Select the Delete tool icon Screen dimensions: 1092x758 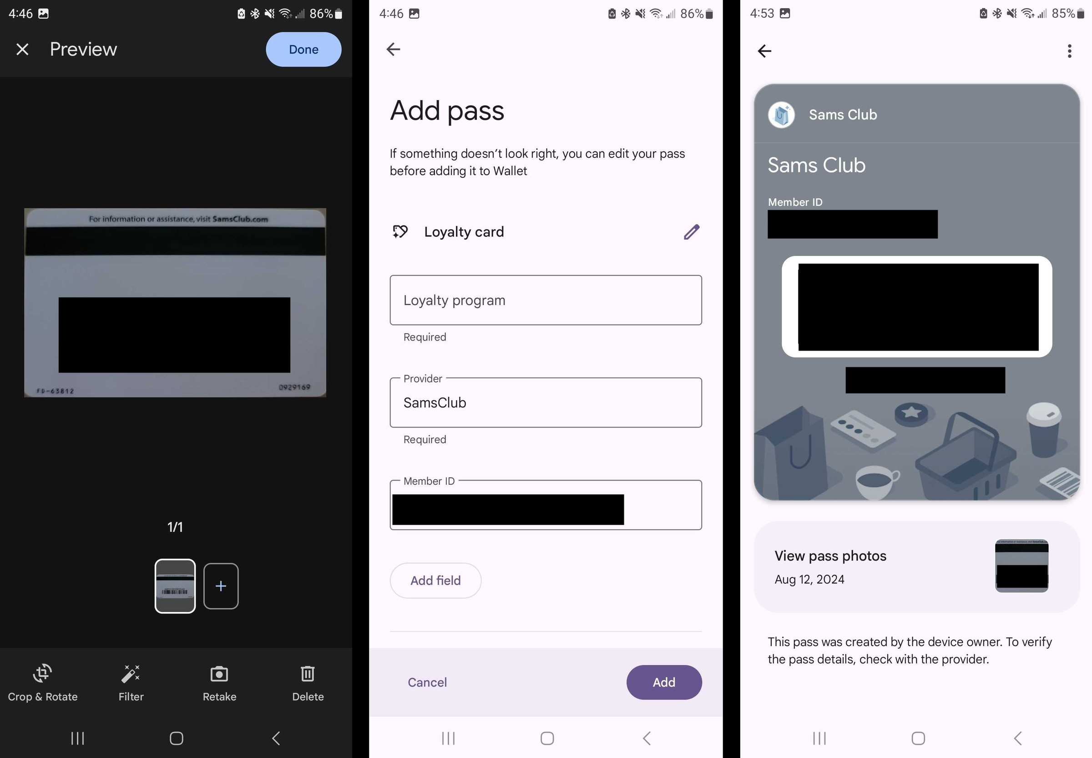[307, 673]
